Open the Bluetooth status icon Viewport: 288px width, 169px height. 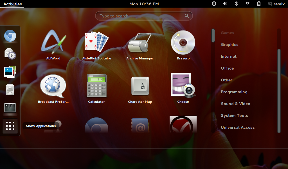pyautogui.click(x=236, y=4)
